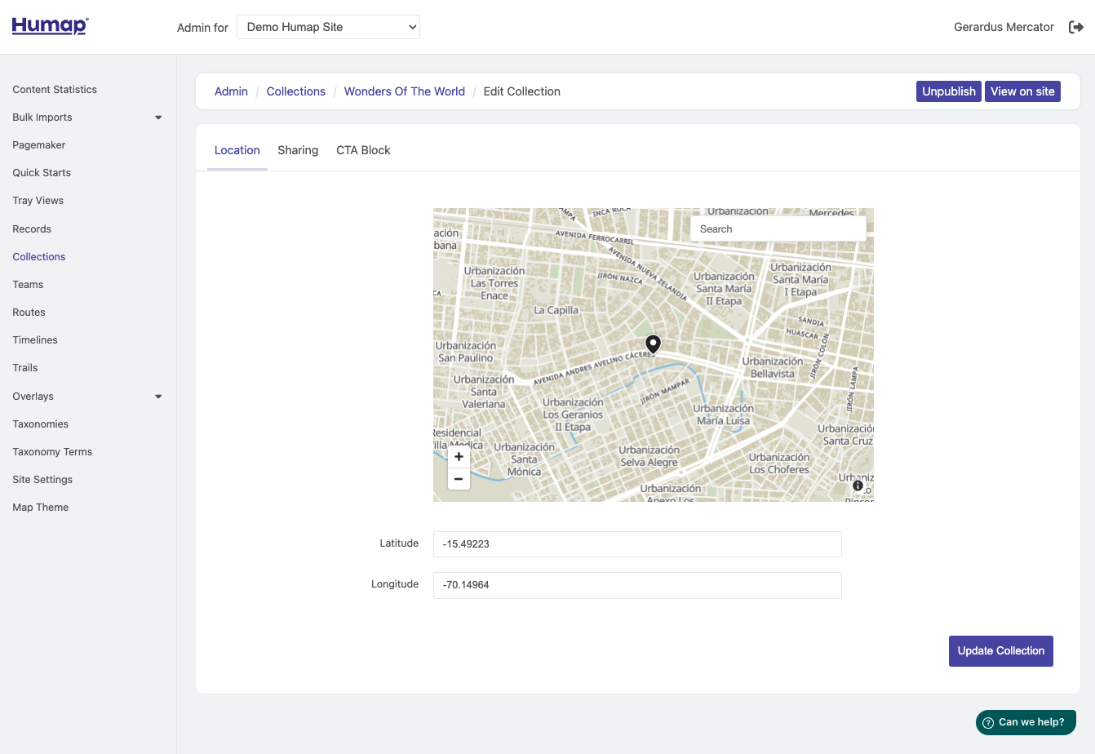This screenshot has height=754, width=1095.
Task: Open the Demo Humap Site selector
Action: coord(328,26)
